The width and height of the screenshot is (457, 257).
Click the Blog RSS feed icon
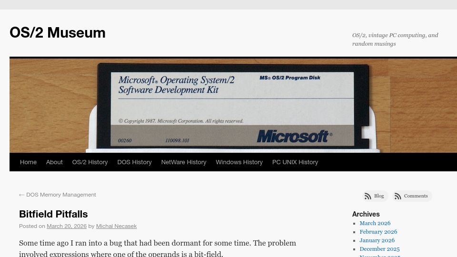[368, 196]
